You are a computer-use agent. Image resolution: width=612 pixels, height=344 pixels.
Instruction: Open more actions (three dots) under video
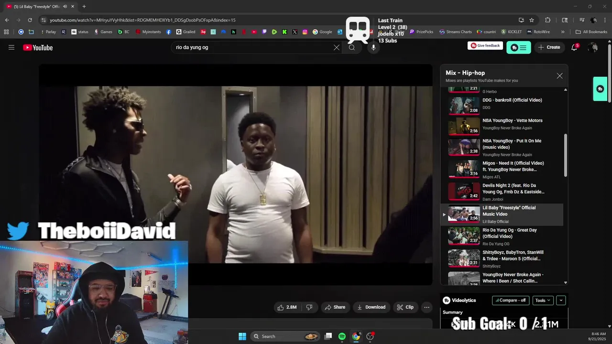(426, 307)
